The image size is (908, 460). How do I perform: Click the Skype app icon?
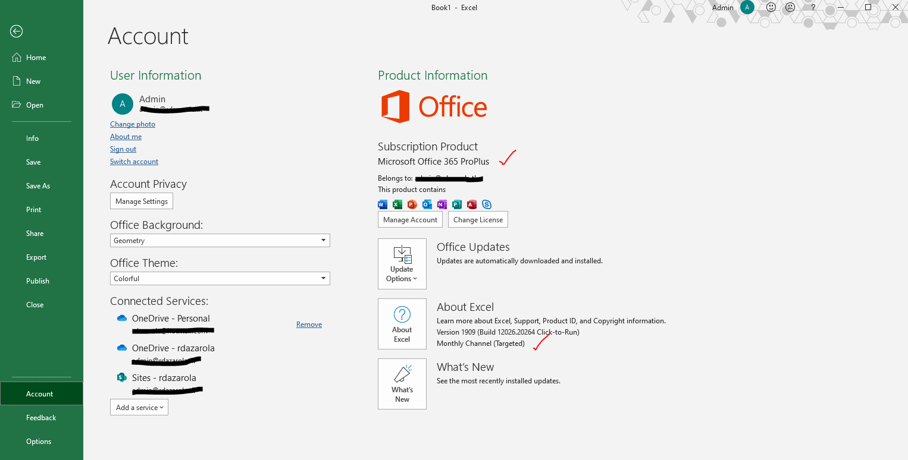pos(487,204)
